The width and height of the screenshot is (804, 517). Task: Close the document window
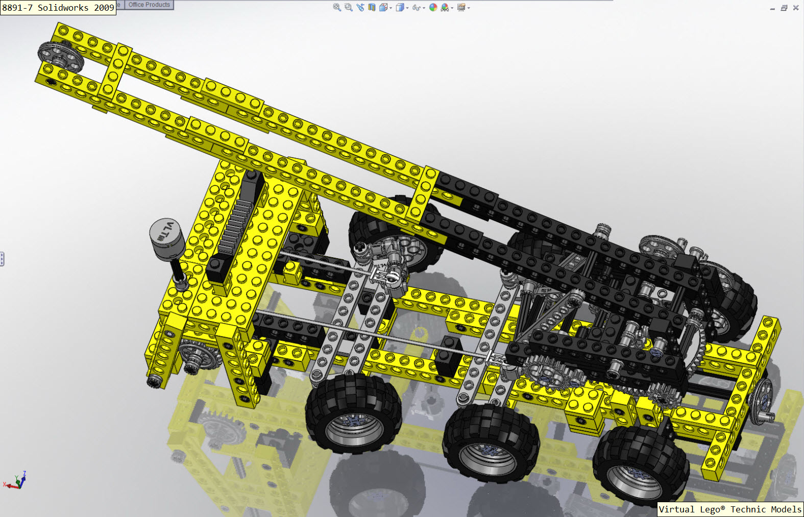point(796,8)
